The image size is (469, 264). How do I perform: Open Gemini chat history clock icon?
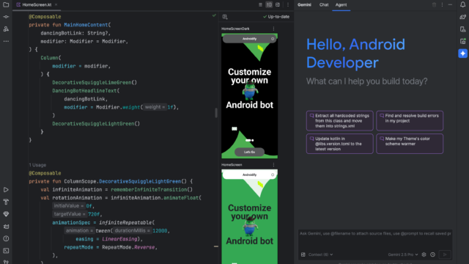click(433, 254)
